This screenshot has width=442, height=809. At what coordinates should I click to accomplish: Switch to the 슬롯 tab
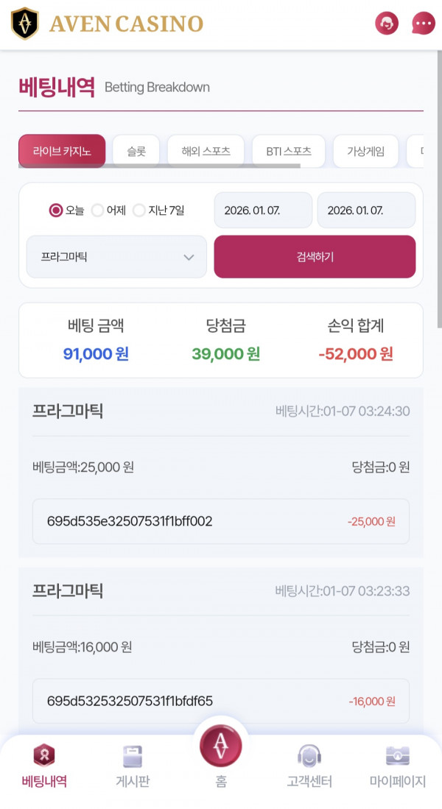[x=136, y=150]
